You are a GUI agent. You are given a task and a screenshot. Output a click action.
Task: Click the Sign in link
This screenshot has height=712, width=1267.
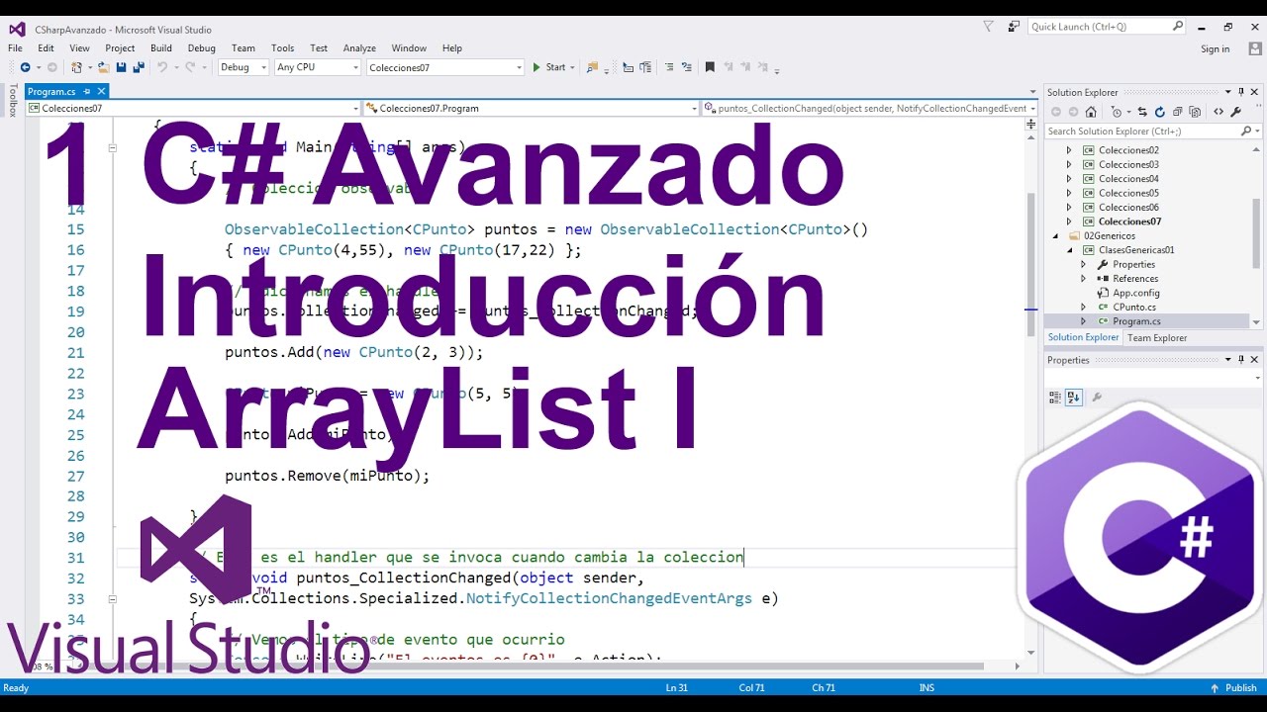[1215, 48]
